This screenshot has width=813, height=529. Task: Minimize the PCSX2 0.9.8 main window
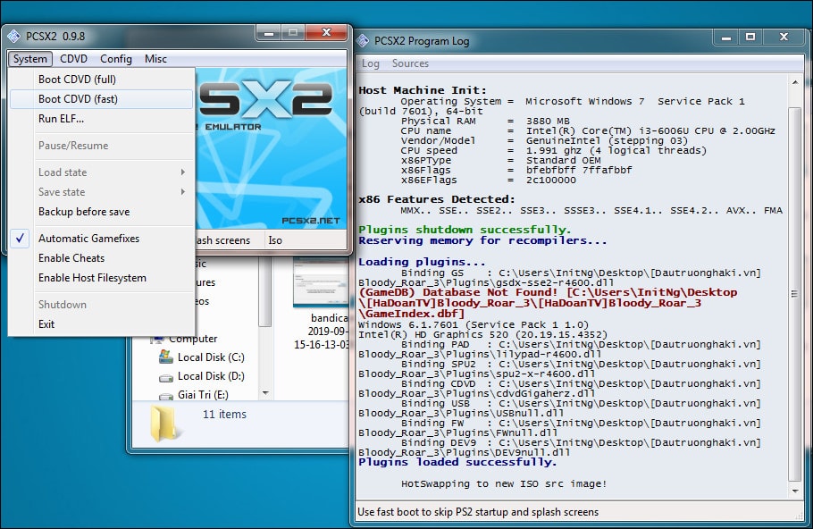pos(269,33)
